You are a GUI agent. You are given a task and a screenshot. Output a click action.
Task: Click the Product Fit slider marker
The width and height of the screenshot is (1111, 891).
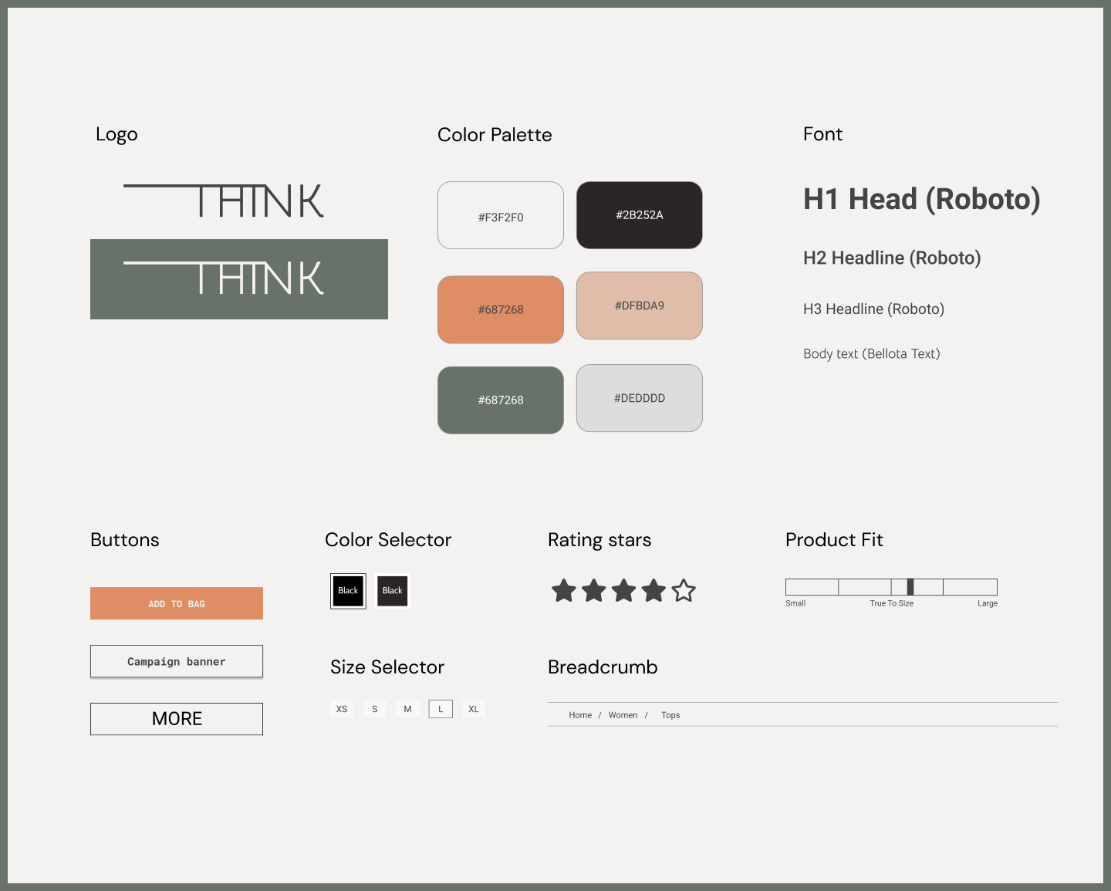tap(910, 587)
